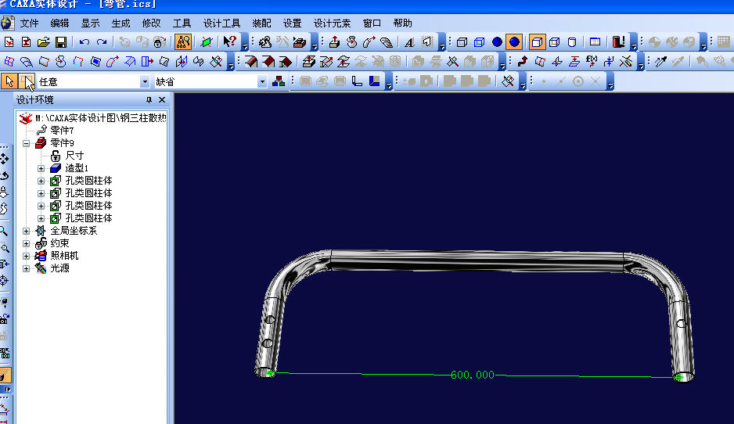Image resolution: width=734 pixels, height=424 pixels.
Task: Click the red sheet-metal bend icon
Action: coord(251,61)
